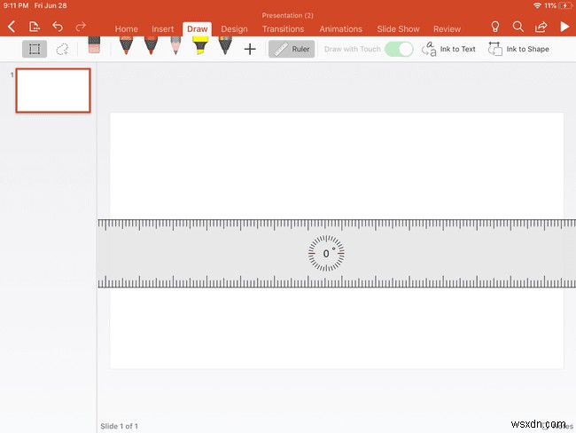Convert Ink to Shape
This screenshot has width=576, height=433.
tap(518, 49)
